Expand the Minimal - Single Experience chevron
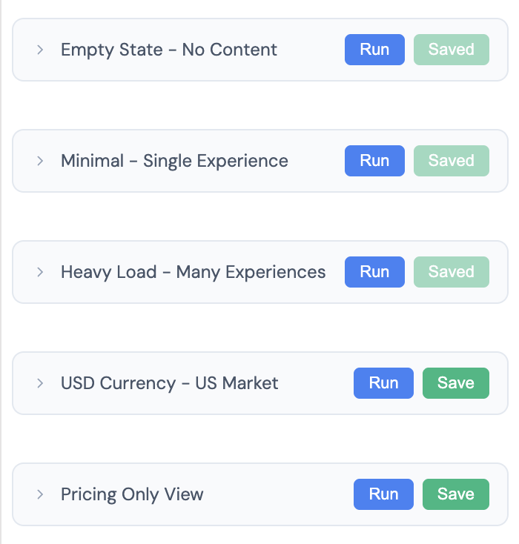 tap(40, 161)
